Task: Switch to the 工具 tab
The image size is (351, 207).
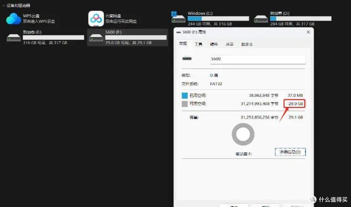Action: [198, 44]
